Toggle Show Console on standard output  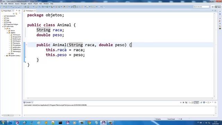pos(195,102)
